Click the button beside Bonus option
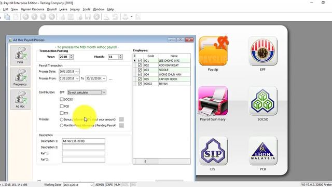This screenshot has width=332, height=187. click(121, 119)
